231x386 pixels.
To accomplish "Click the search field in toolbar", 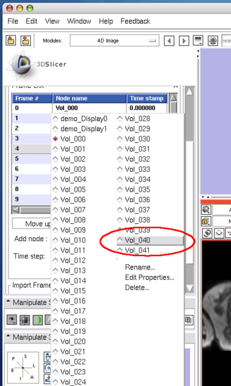I will point(226,41).
